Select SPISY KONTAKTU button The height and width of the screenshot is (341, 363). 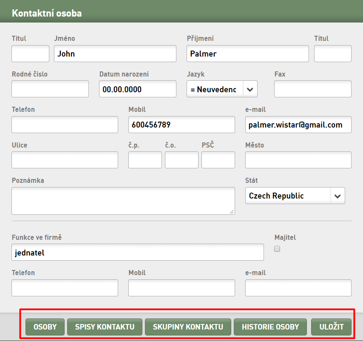click(x=105, y=327)
